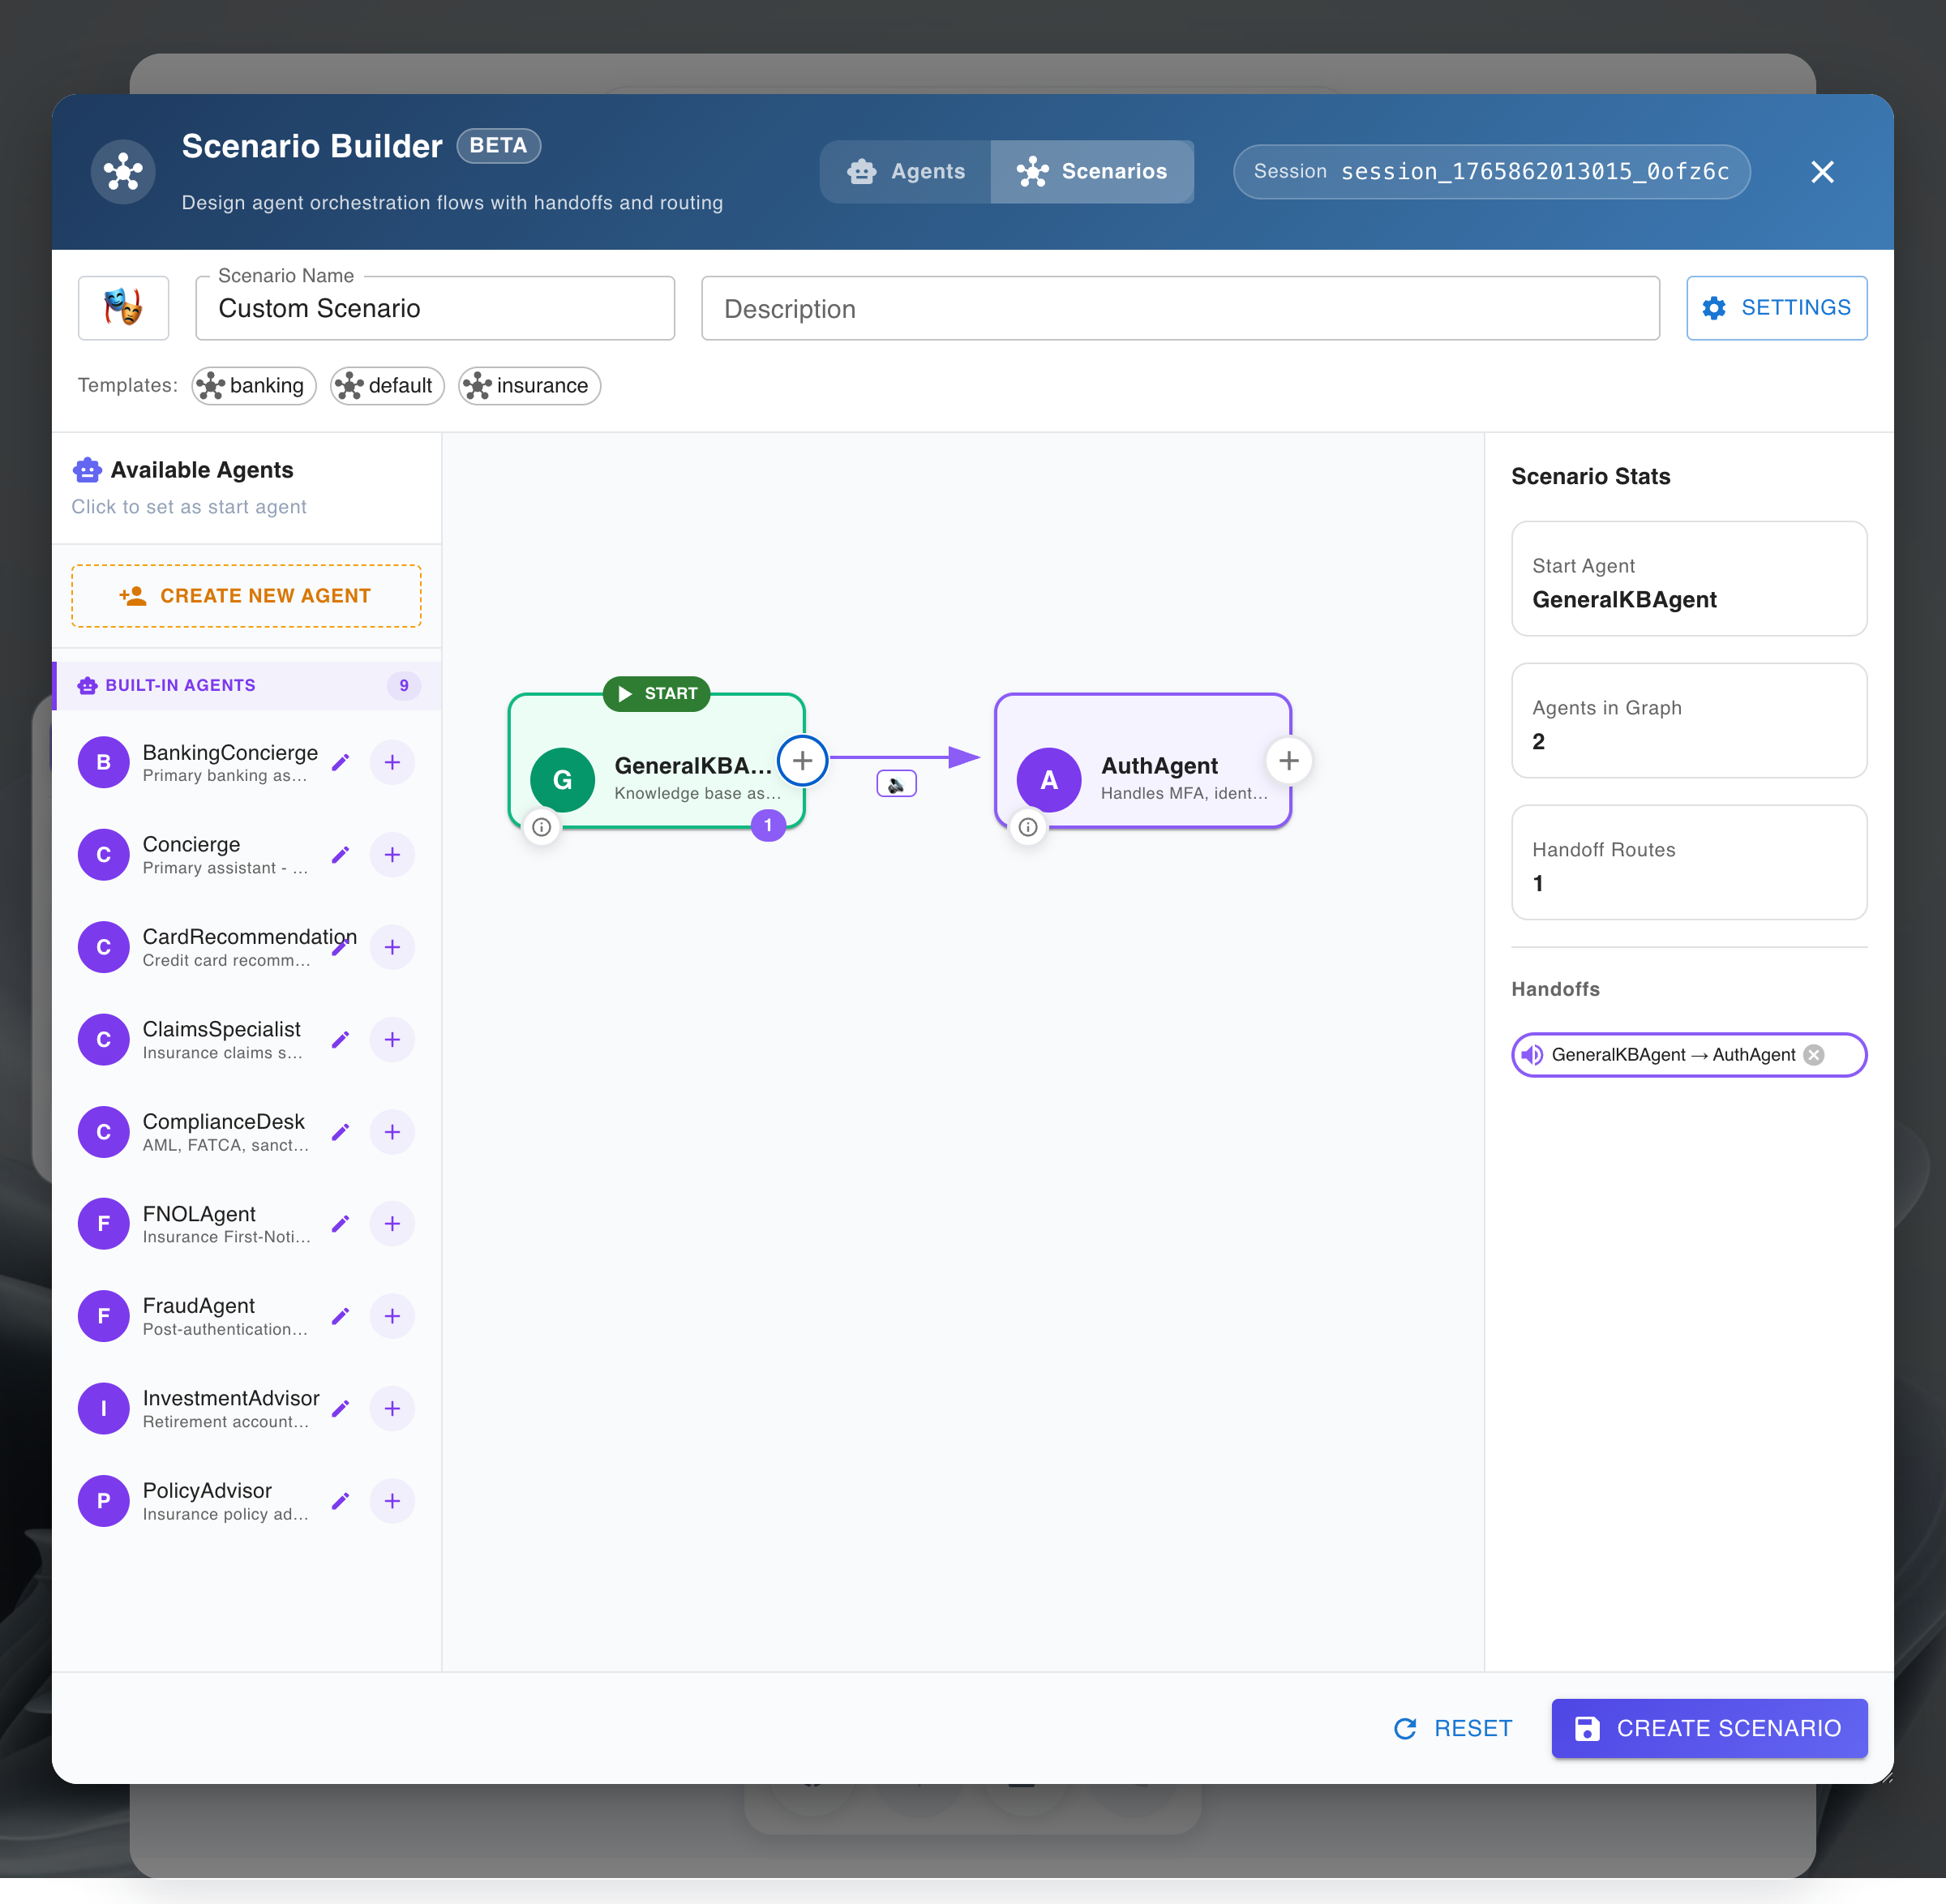This screenshot has width=1946, height=1904.
Task: Click inside the Description field
Action: [x=1180, y=308]
